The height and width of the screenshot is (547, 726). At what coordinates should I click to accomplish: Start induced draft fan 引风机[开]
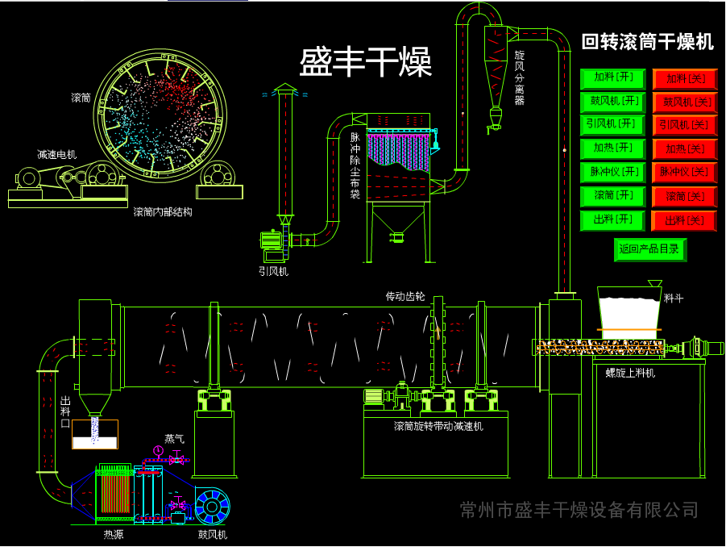tap(612, 125)
